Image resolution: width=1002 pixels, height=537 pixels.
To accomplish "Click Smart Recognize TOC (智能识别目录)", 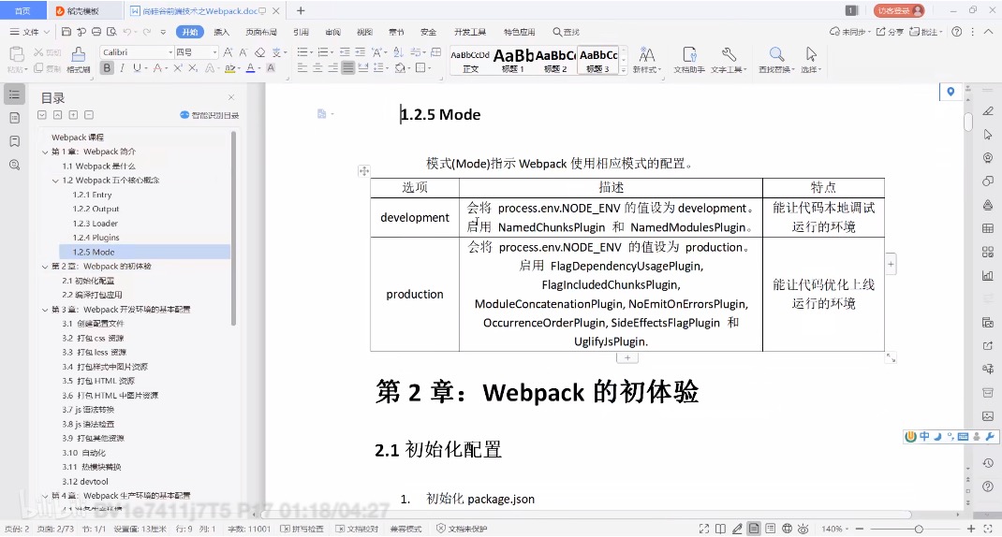I will coord(210,115).
